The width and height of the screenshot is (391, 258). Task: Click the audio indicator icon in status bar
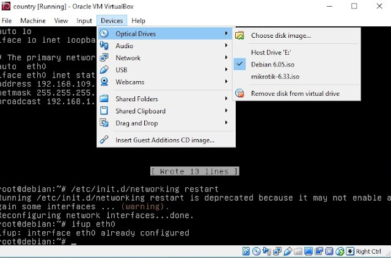(267, 251)
